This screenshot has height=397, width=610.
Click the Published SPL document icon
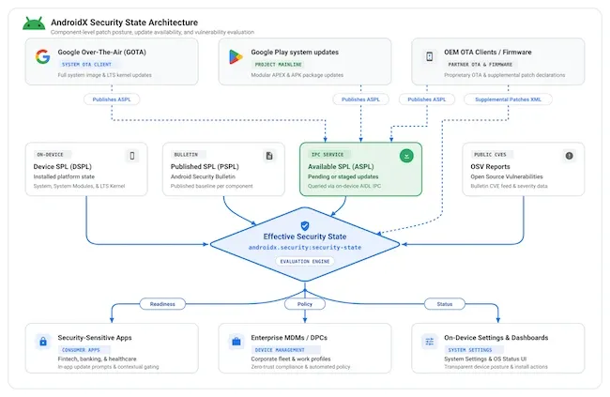coord(269,156)
